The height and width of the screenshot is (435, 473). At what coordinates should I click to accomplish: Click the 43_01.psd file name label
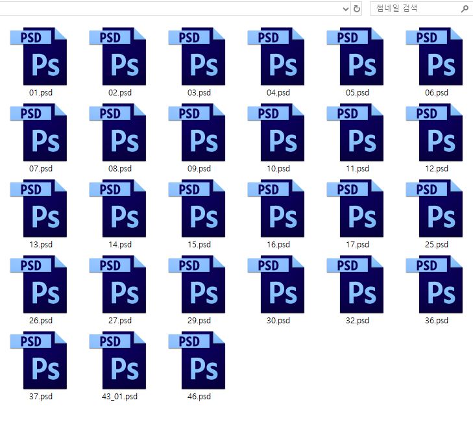(119, 396)
